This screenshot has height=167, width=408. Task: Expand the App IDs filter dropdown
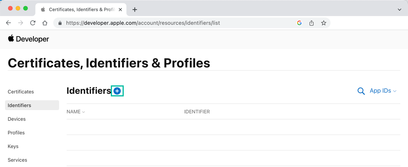(x=383, y=91)
